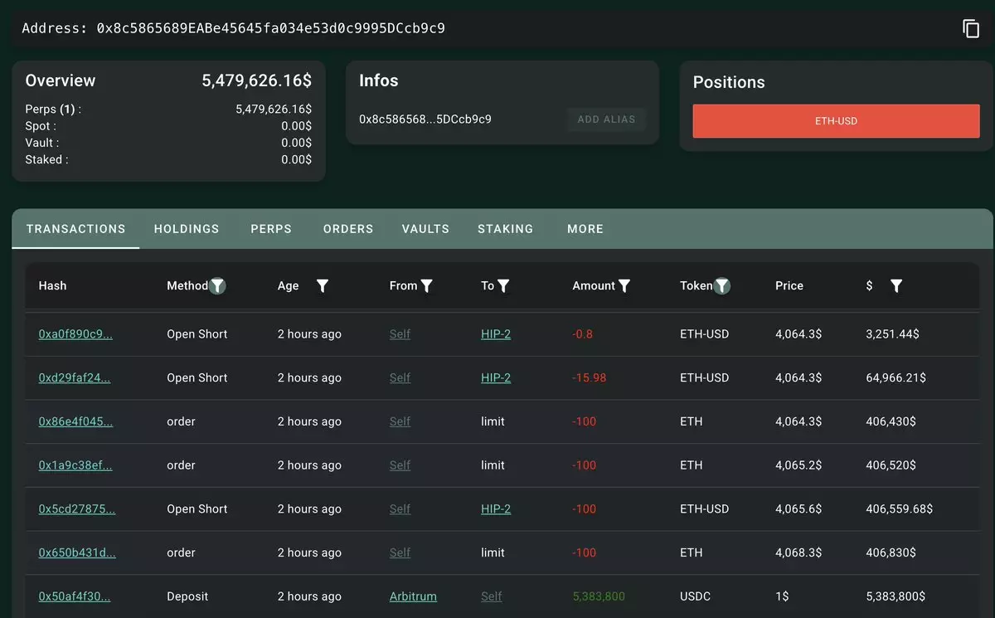
Task: Click the Token column filter icon
Action: (722, 285)
